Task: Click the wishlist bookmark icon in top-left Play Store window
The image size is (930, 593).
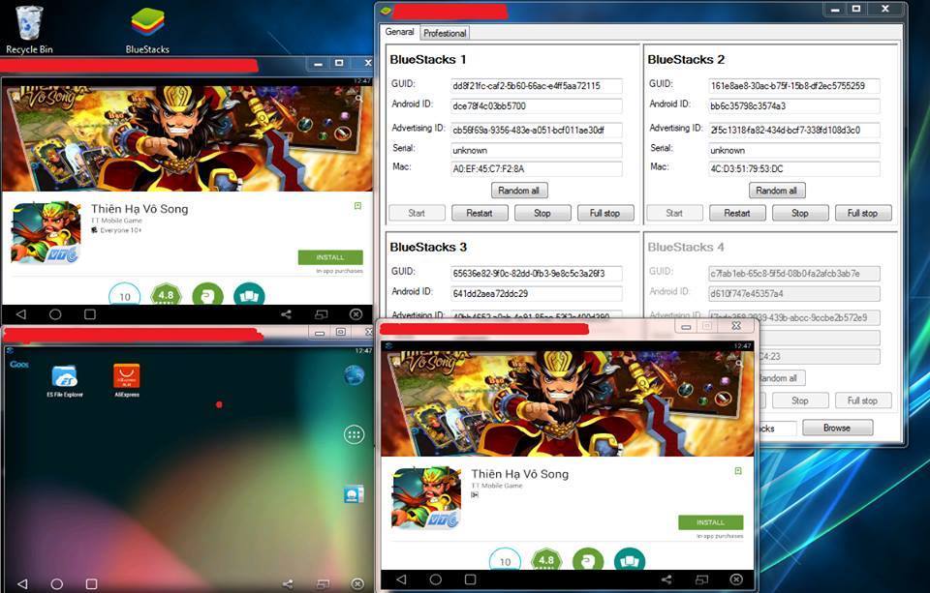Action: tap(357, 205)
